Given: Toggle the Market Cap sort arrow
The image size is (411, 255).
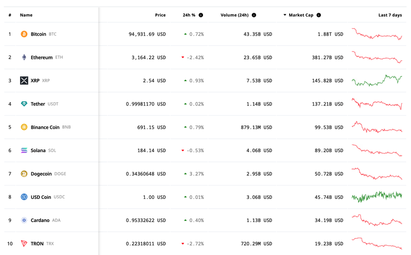Looking at the screenshot, I should pyautogui.click(x=285, y=15).
